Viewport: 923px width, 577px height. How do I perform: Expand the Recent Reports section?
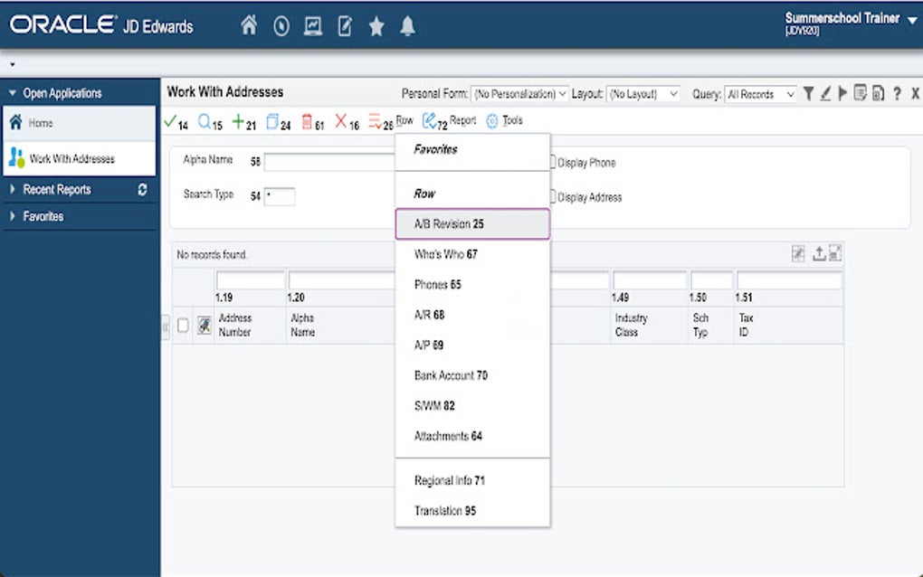point(56,190)
